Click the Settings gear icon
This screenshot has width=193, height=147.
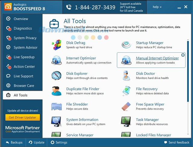click(52, 142)
